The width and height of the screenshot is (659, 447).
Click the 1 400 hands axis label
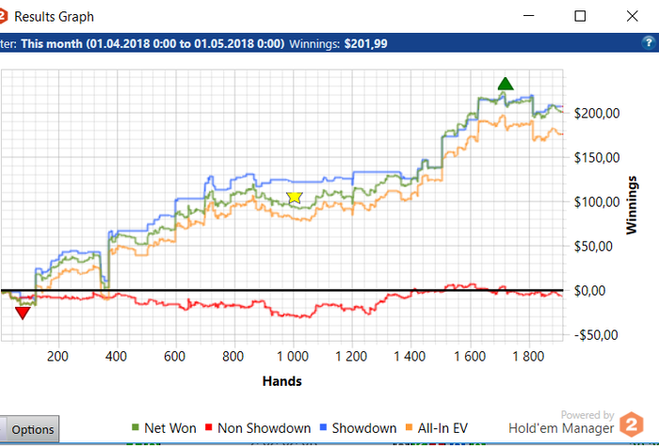click(410, 357)
